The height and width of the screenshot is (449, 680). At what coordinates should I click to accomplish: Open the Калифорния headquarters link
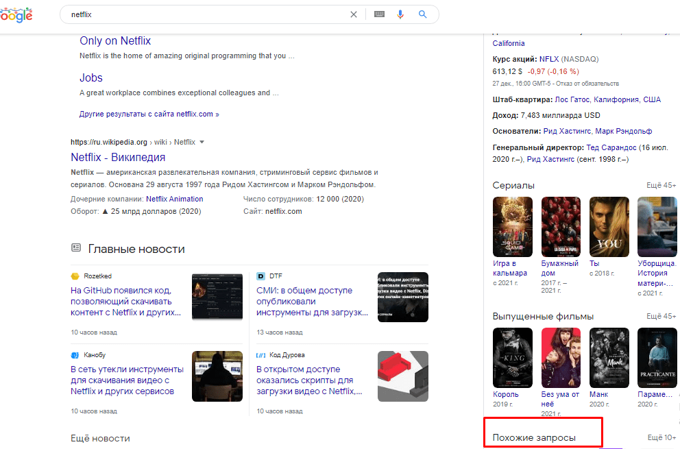616,99
